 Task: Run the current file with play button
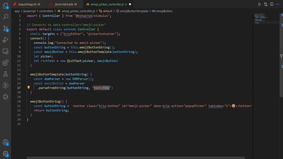(x=260, y=4)
